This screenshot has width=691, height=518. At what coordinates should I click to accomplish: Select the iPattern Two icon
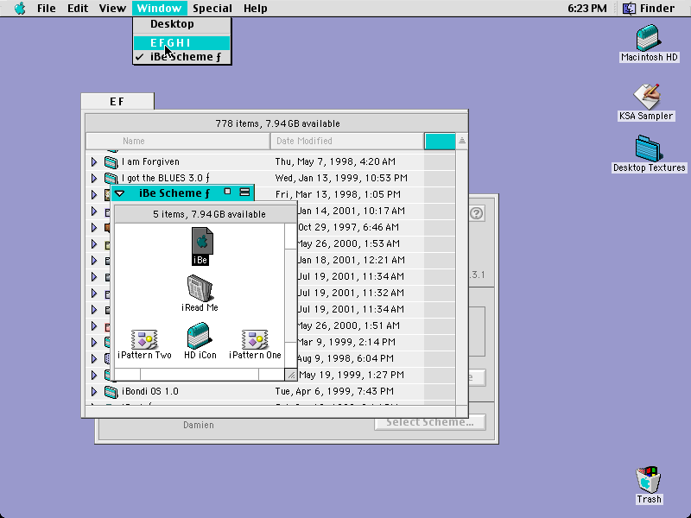point(144,344)
